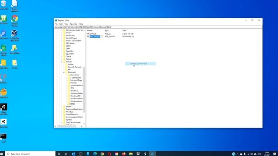Viewport: 278px width, 156px height.
Task: Select the OpenVPN key
Action: coord(69,54)
